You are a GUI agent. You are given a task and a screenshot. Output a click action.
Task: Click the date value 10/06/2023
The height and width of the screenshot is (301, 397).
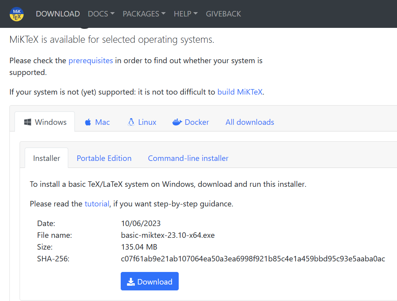pos(141,223)
